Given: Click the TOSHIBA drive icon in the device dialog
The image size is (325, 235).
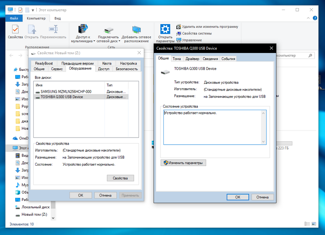Looking at the screenshot, I should [165, 72].
